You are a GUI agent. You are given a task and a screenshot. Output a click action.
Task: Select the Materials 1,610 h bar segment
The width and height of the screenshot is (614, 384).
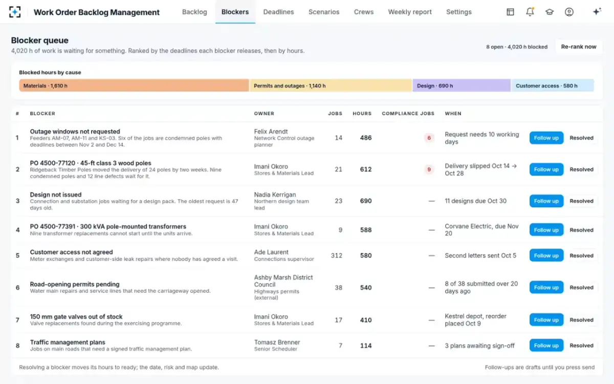coord(134,86)
